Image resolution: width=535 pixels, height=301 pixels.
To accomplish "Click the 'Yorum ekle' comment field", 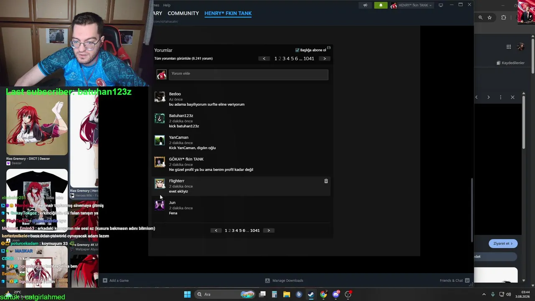I will pyautogui.click(x=248, y=74).
